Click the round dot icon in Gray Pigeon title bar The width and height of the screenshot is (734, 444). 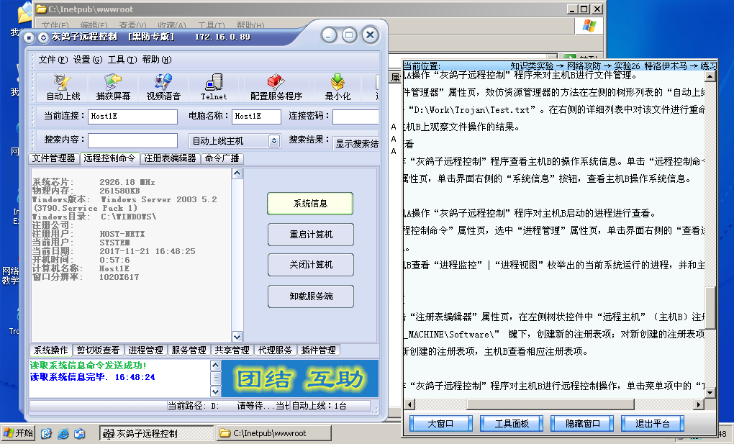pyautogui.click(x=29, y=37)
